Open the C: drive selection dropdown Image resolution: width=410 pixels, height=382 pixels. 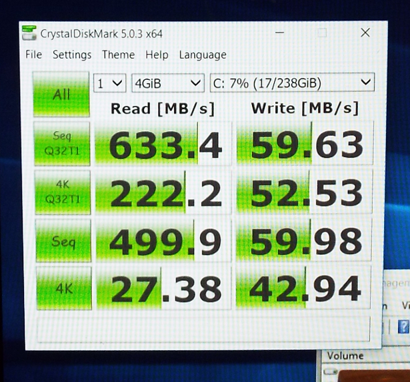(x=291, y=83)
